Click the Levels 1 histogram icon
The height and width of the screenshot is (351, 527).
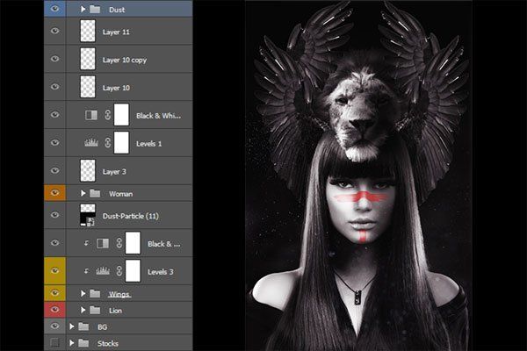pos(91,143)
